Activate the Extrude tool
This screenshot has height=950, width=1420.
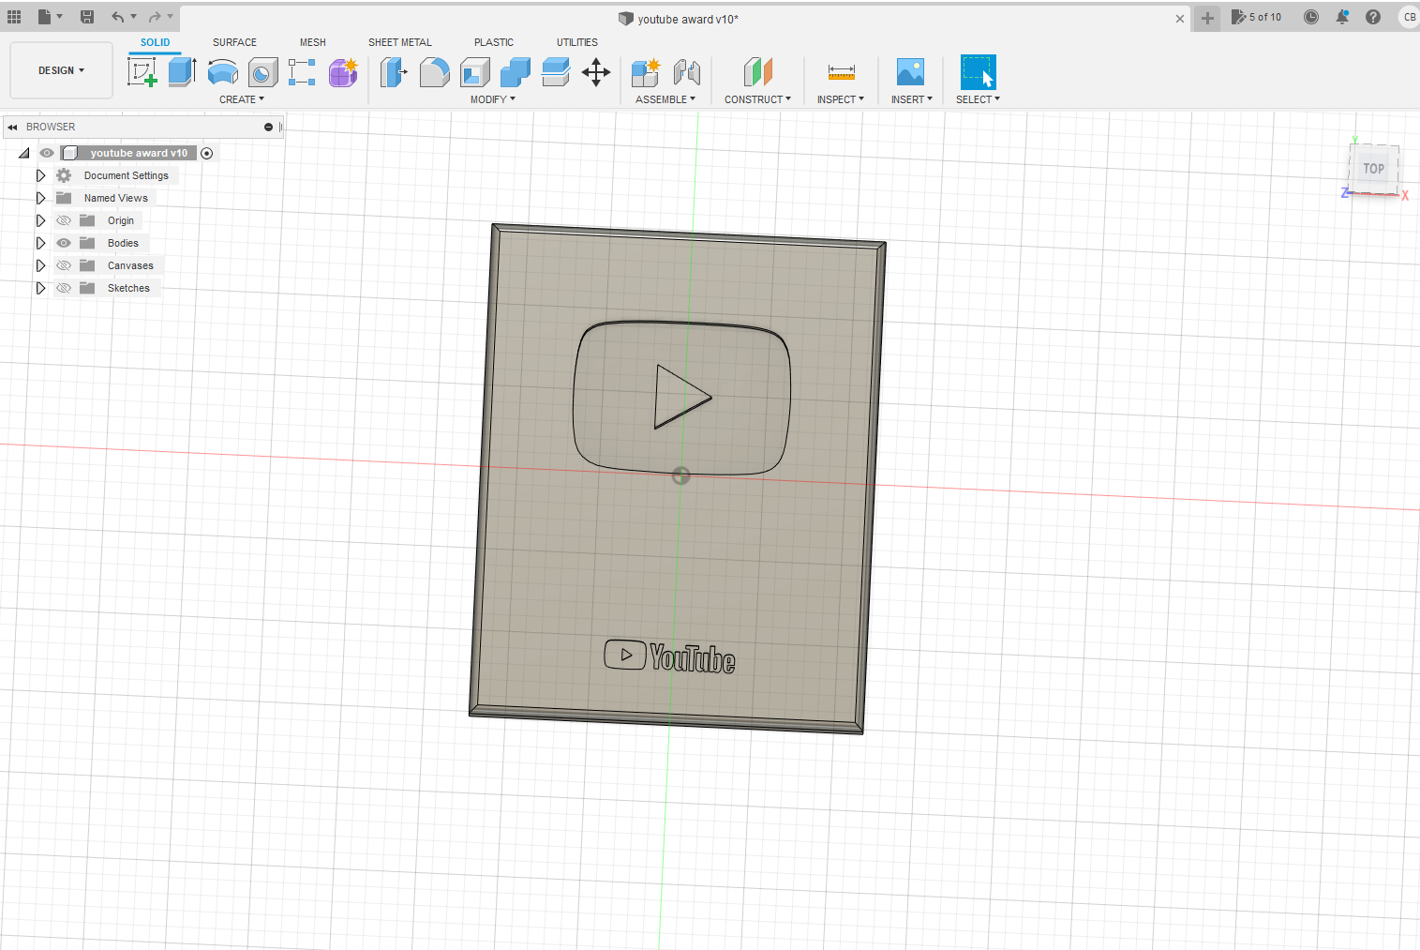coord(181,70)
